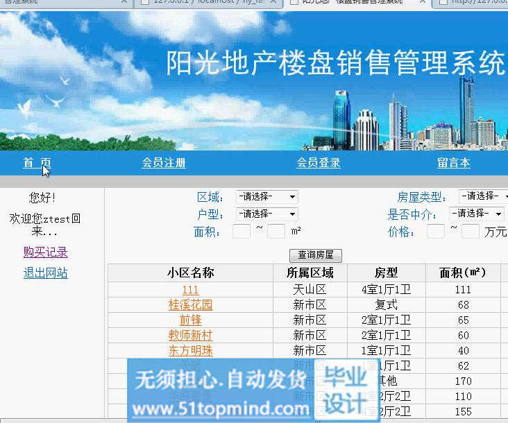This screenshot has width=508, height=423.
Task: Open the 户型 selection dropdown
Action: (x=266, y=214)
